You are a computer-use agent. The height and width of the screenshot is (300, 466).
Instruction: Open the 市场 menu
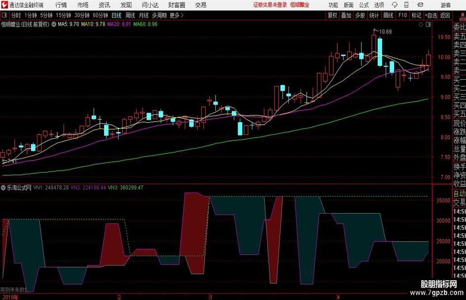click(x=83, y=5)
